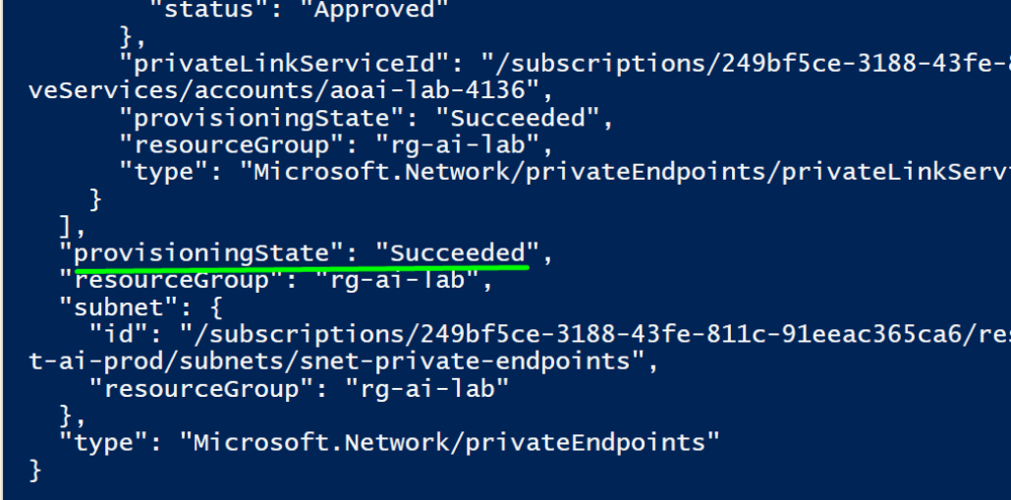Click the subnet id subscriptions path
Image resolution: width=1011 pixels, height=500 pixels.
point(595,334)
